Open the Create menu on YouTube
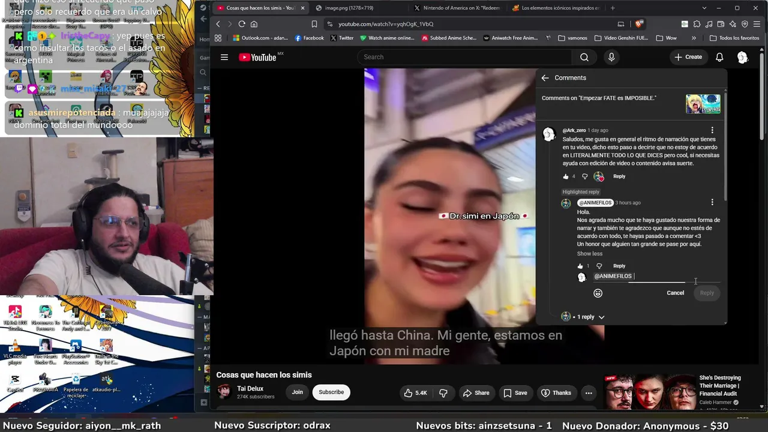 click(x=688, y=57)
